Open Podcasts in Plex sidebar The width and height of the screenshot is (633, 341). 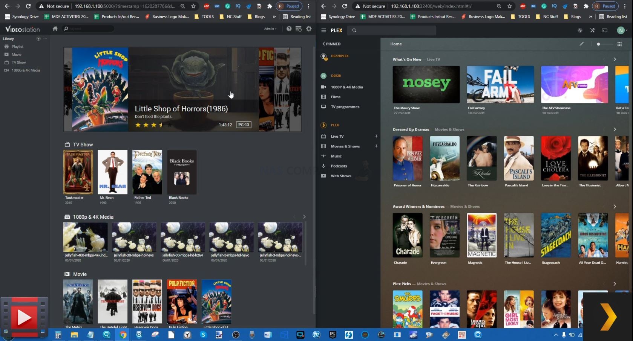click(339, 166)
